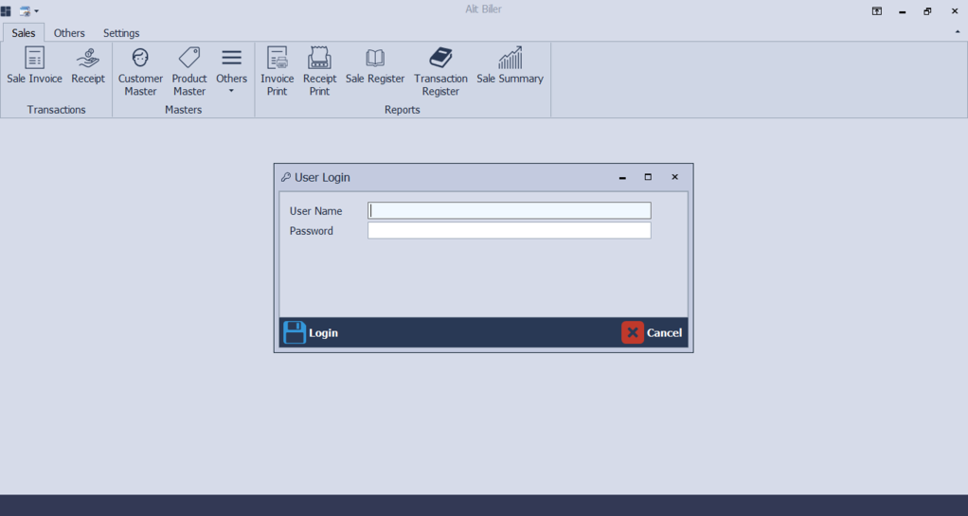Minimize the User Login dialog
968x516 pixels.
622,177
